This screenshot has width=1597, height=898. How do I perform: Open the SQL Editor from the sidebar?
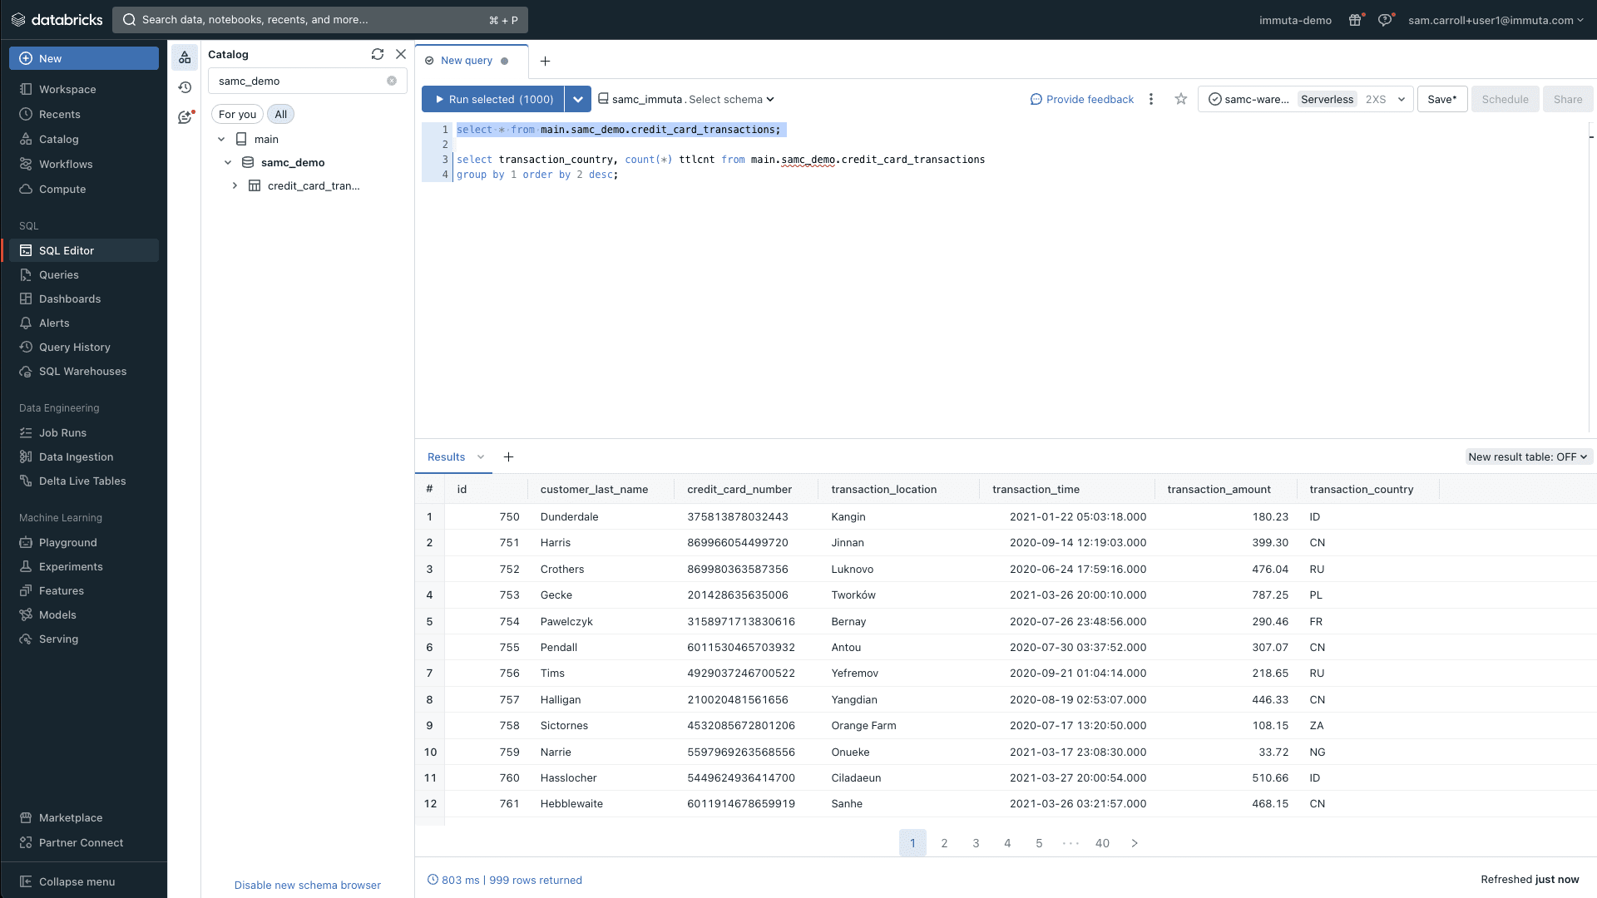click(x=67, y=250)
